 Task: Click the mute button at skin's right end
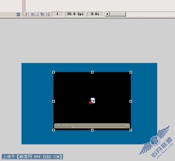[127, 126]
